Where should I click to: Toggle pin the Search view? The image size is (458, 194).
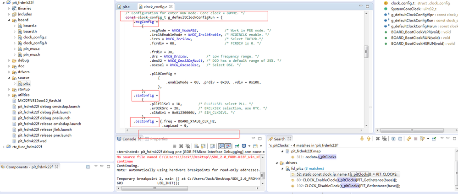pyautogui.click(x=434, y=139)
